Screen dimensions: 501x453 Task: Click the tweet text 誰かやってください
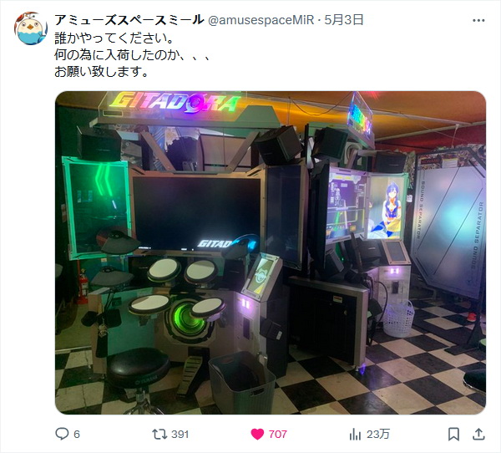pyautogui.click(x=114, y=38)
